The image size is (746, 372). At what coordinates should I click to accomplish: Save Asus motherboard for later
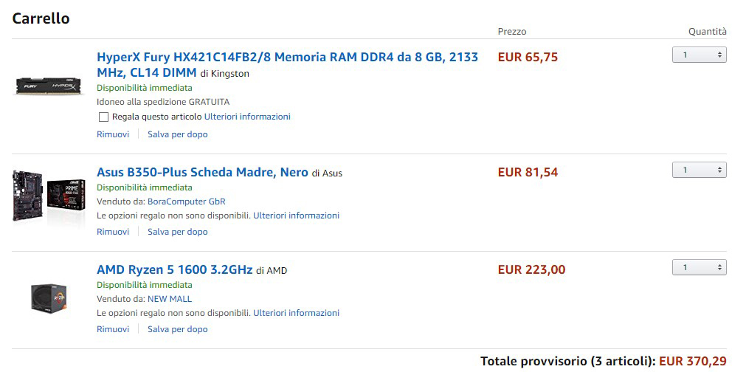177,232
